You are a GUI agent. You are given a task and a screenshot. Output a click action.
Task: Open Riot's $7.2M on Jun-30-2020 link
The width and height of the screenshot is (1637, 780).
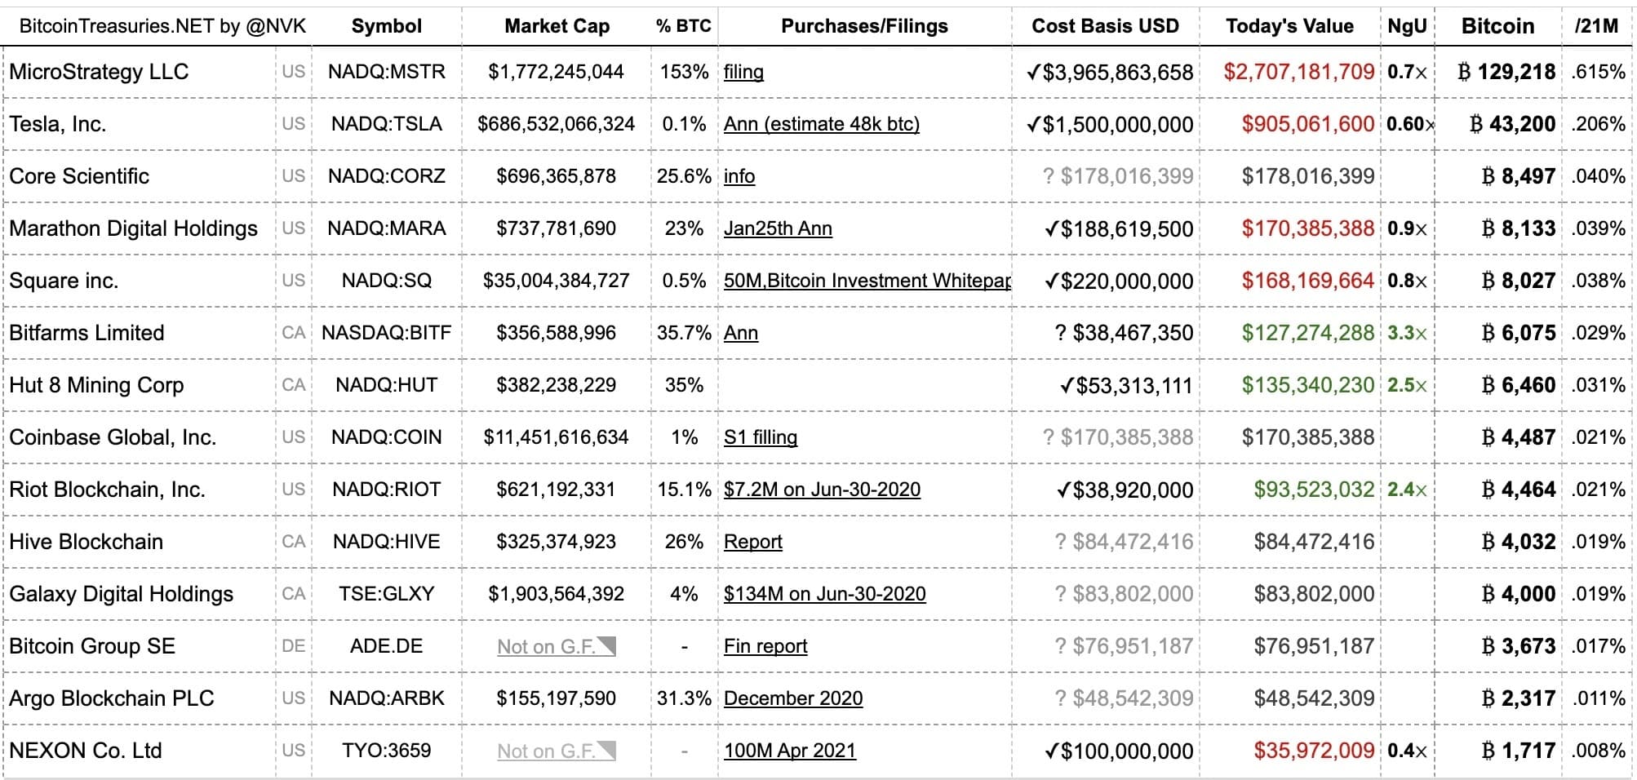coord(822,490)
